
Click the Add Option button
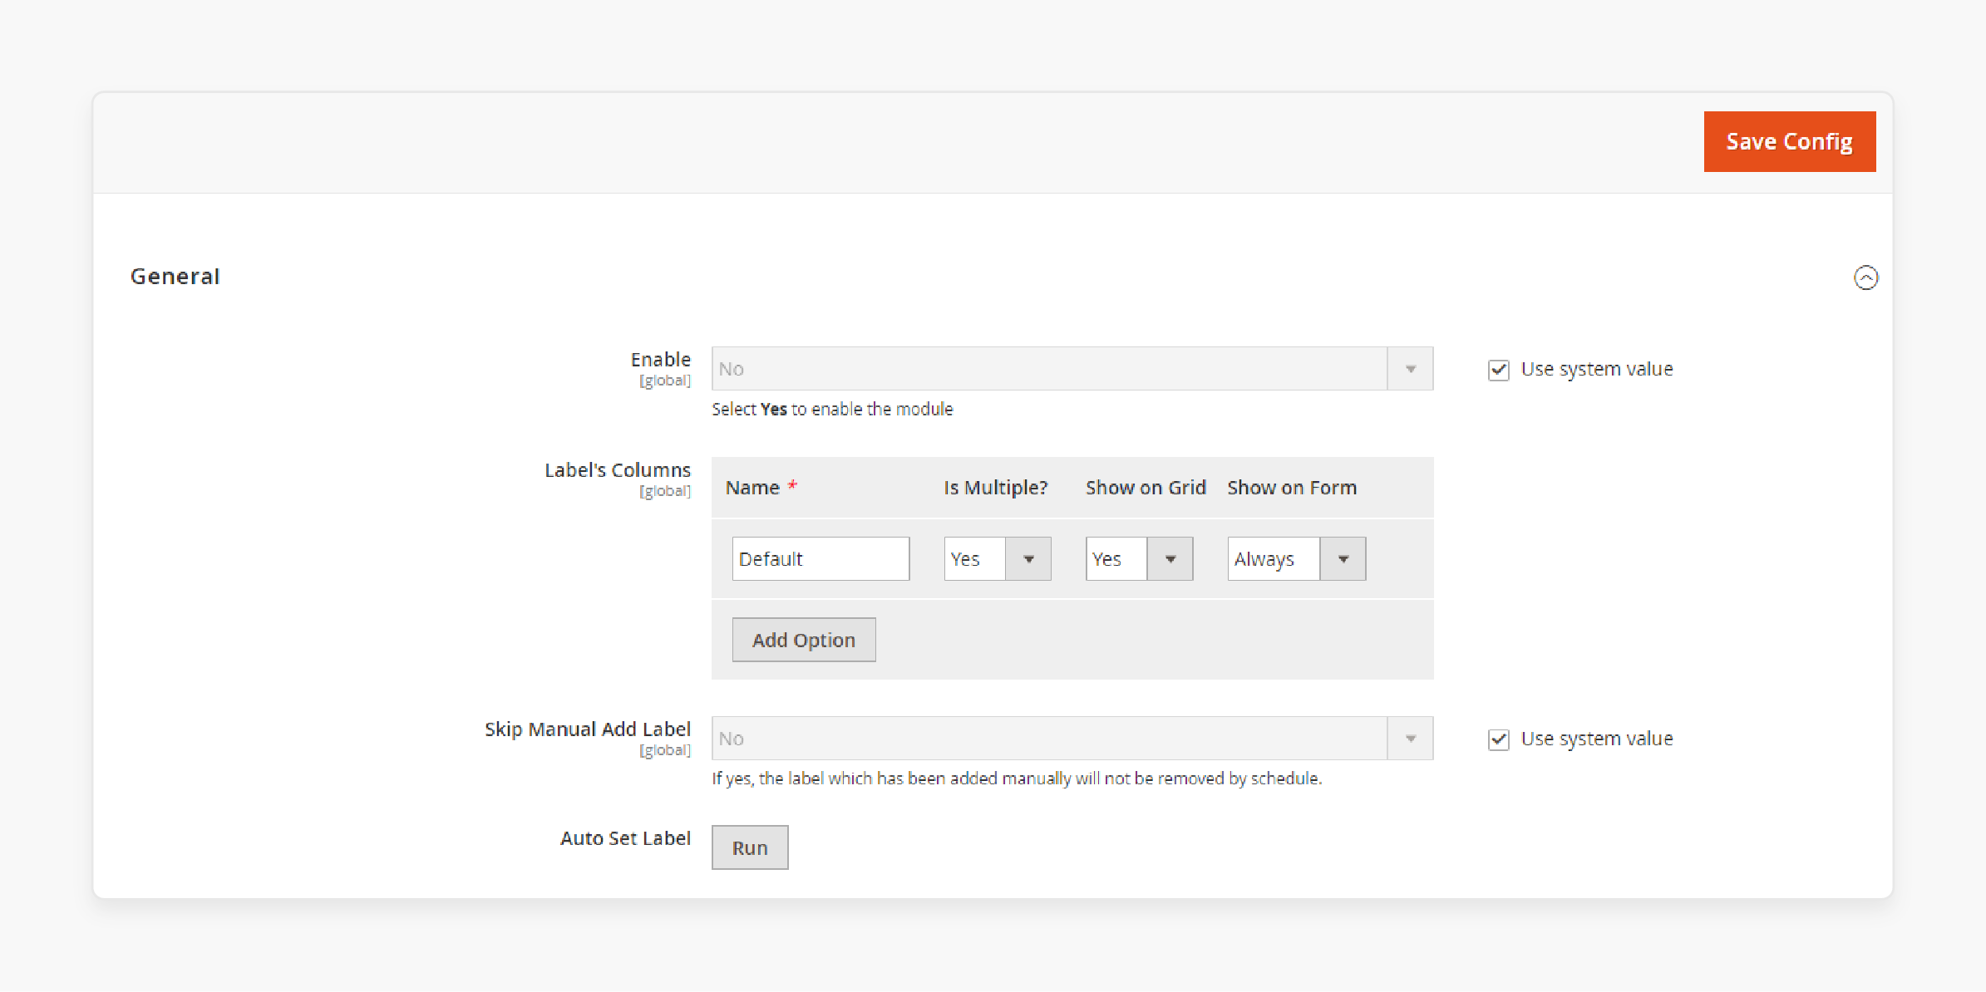point(804,640)
